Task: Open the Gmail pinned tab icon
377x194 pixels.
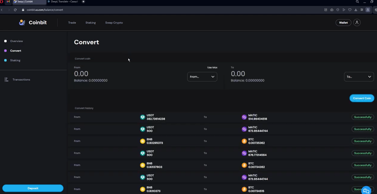Action: [x=8, y=2]
